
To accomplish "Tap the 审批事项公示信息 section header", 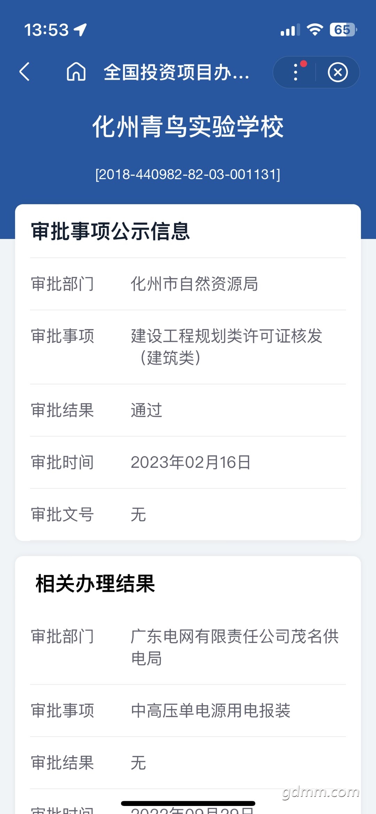I will pos(110,231).
